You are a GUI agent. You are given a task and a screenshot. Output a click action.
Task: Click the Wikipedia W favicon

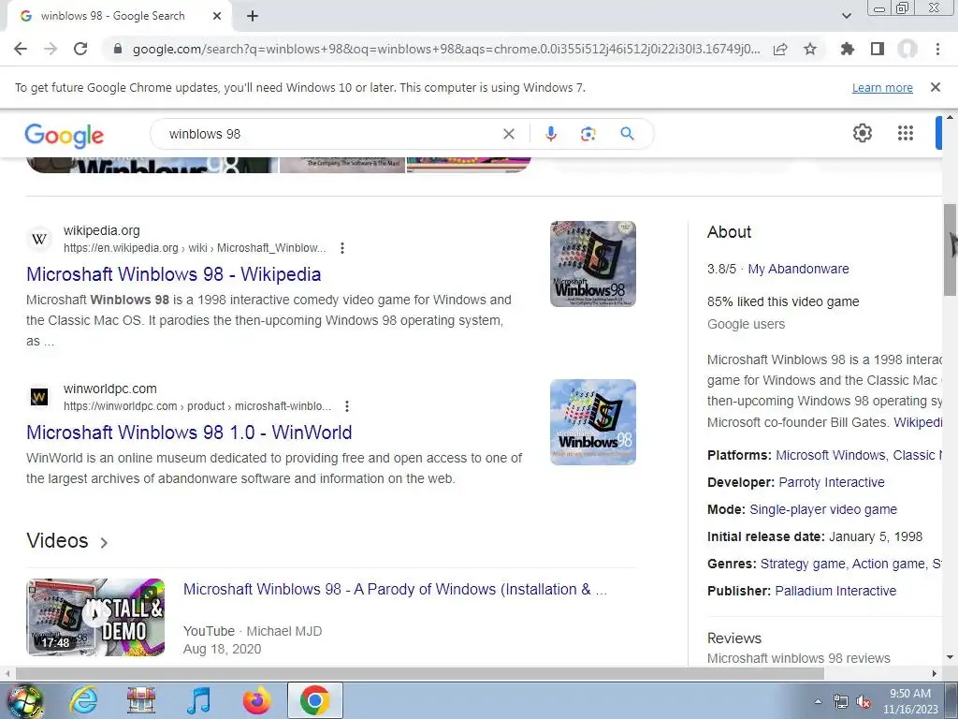point(39,239)
